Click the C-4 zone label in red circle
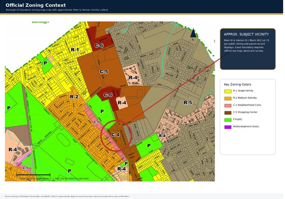 115,135
